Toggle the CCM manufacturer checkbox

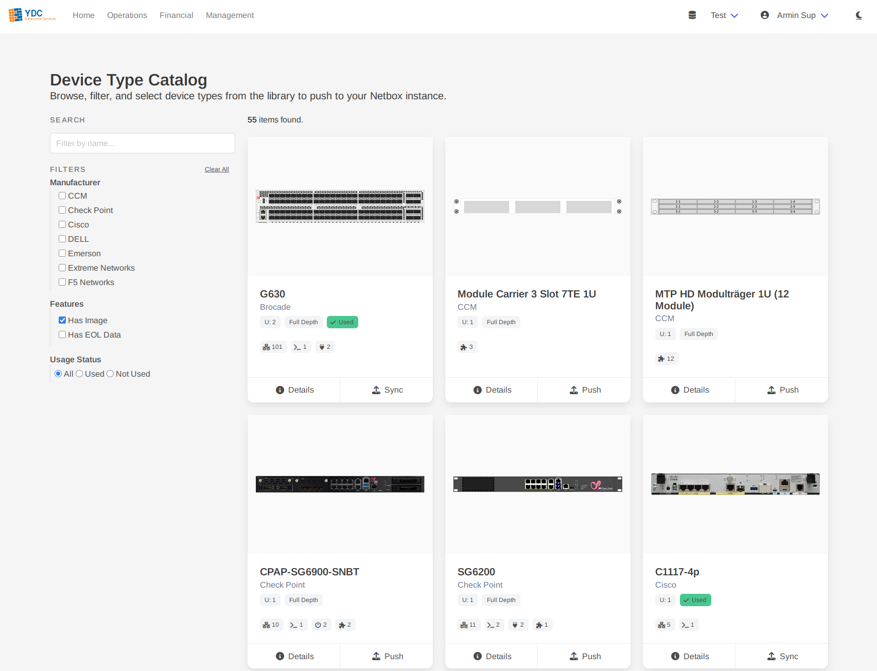point(62,196)
